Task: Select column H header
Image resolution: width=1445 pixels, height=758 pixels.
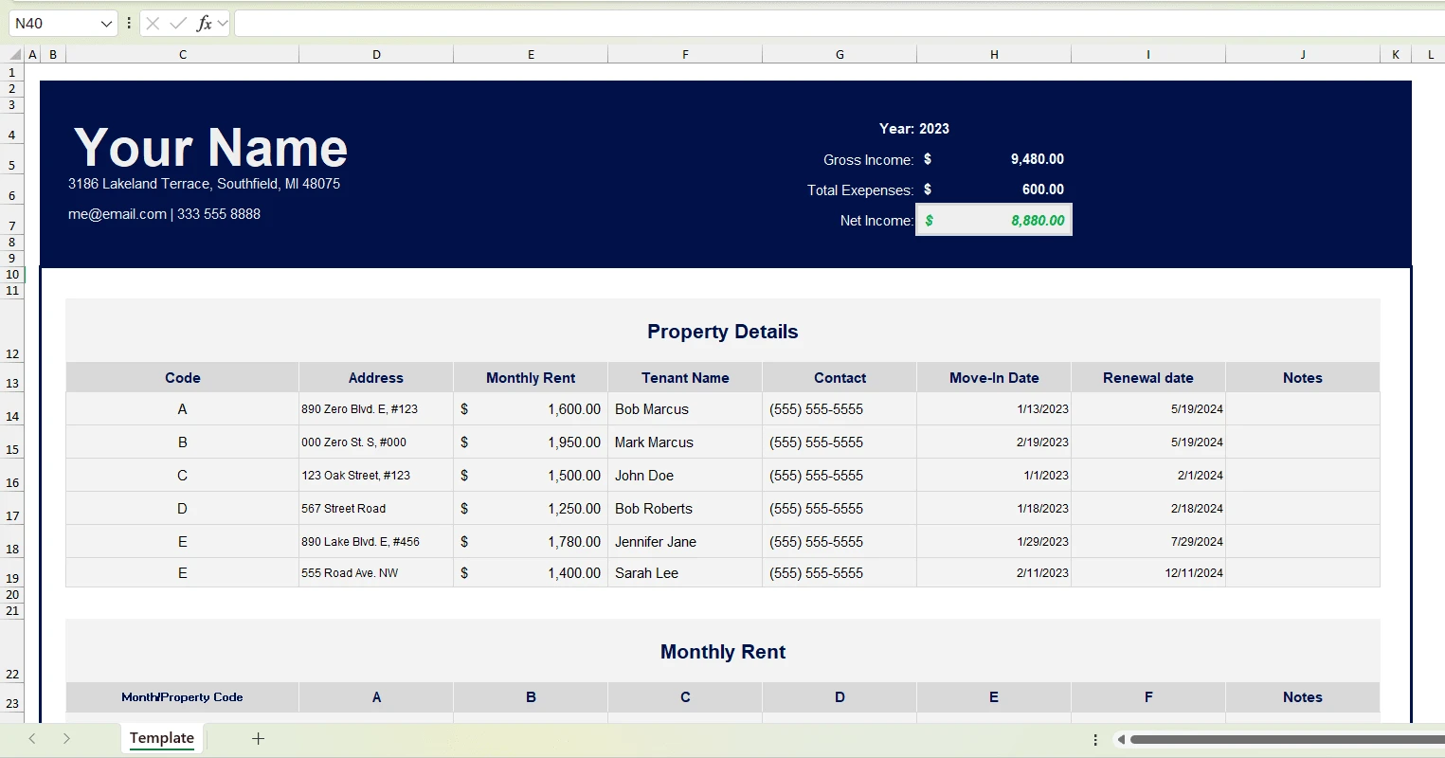Action: (x=994, y=55)
